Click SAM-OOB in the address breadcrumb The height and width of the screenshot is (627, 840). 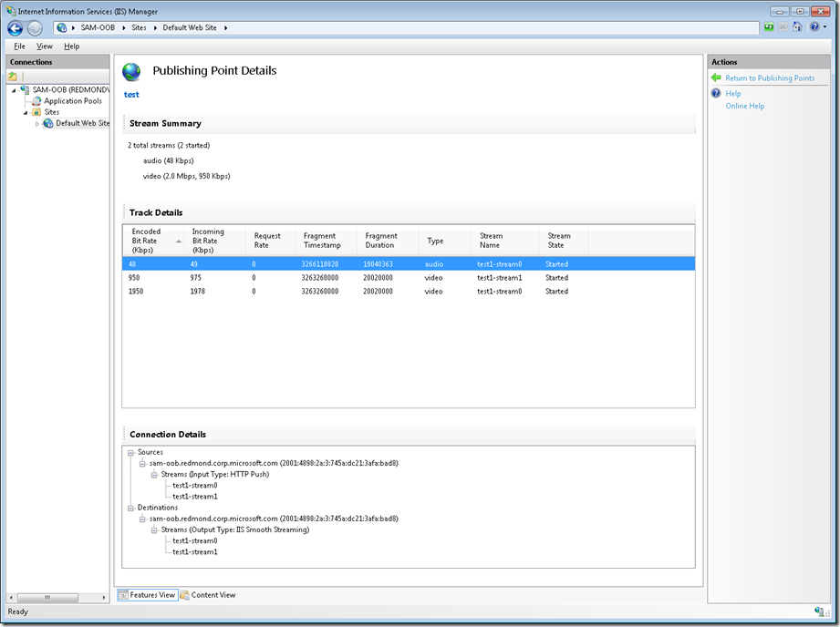click(x=98, y=28)
